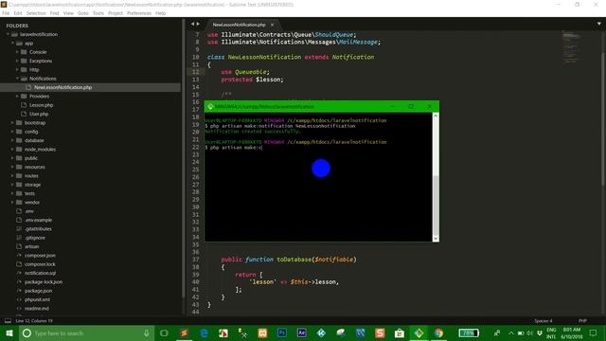Show hidden system tray icons
This screenshot has width=606, height=341.
511,332
